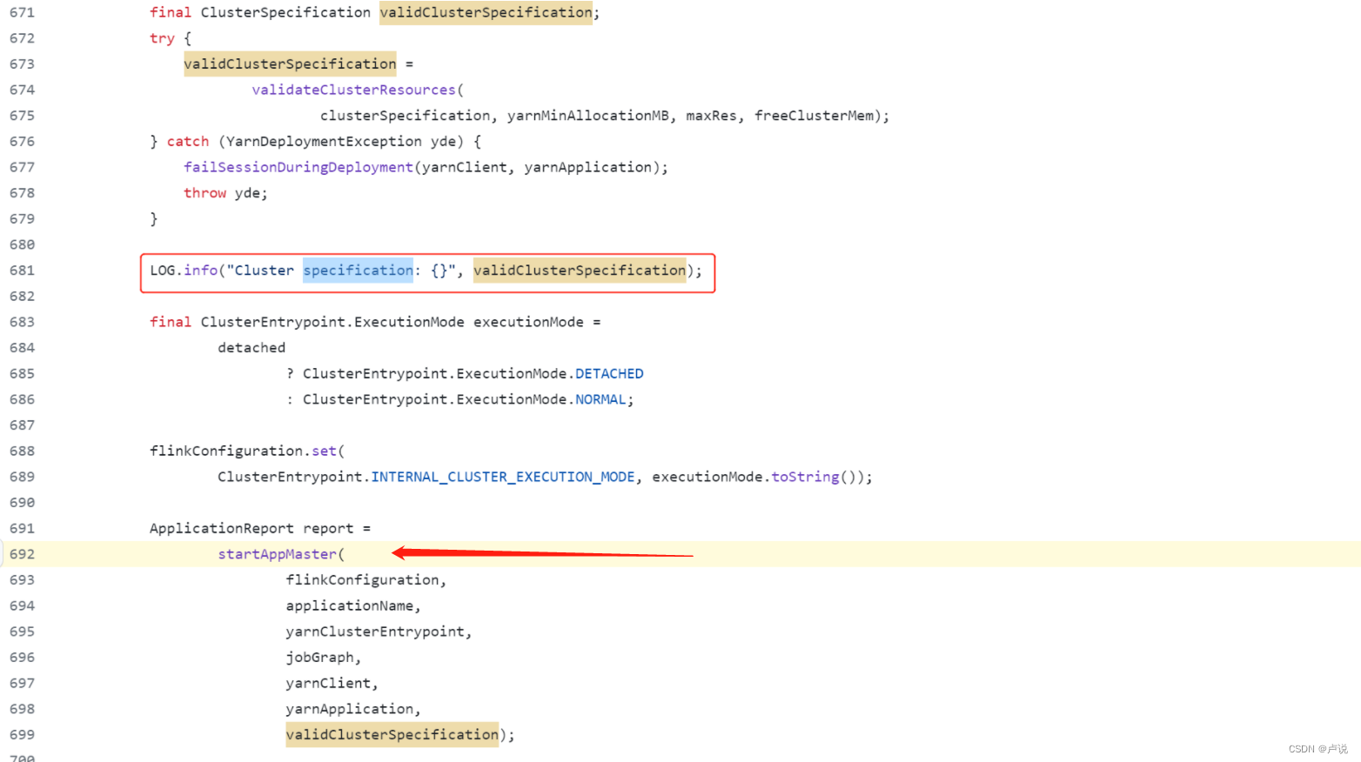Click YarnDeploymentException type name

tap(324, 141)
